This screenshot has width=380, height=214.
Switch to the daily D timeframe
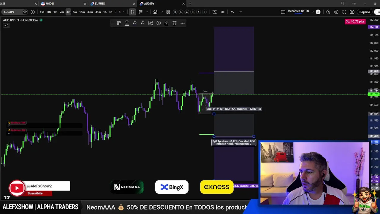click(115, 12)
